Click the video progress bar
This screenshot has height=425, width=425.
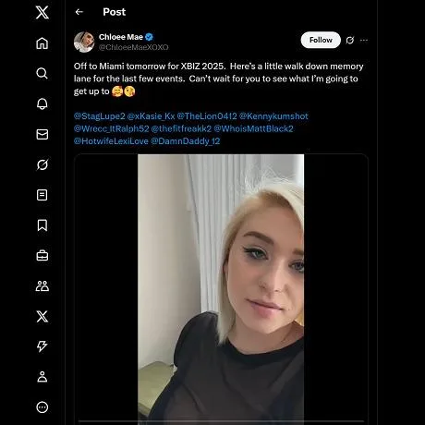(221, 421)
